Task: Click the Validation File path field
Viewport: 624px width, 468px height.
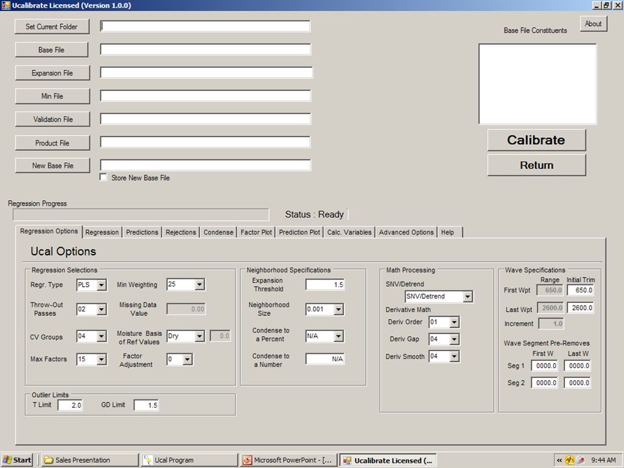Action: click(205, 118)
